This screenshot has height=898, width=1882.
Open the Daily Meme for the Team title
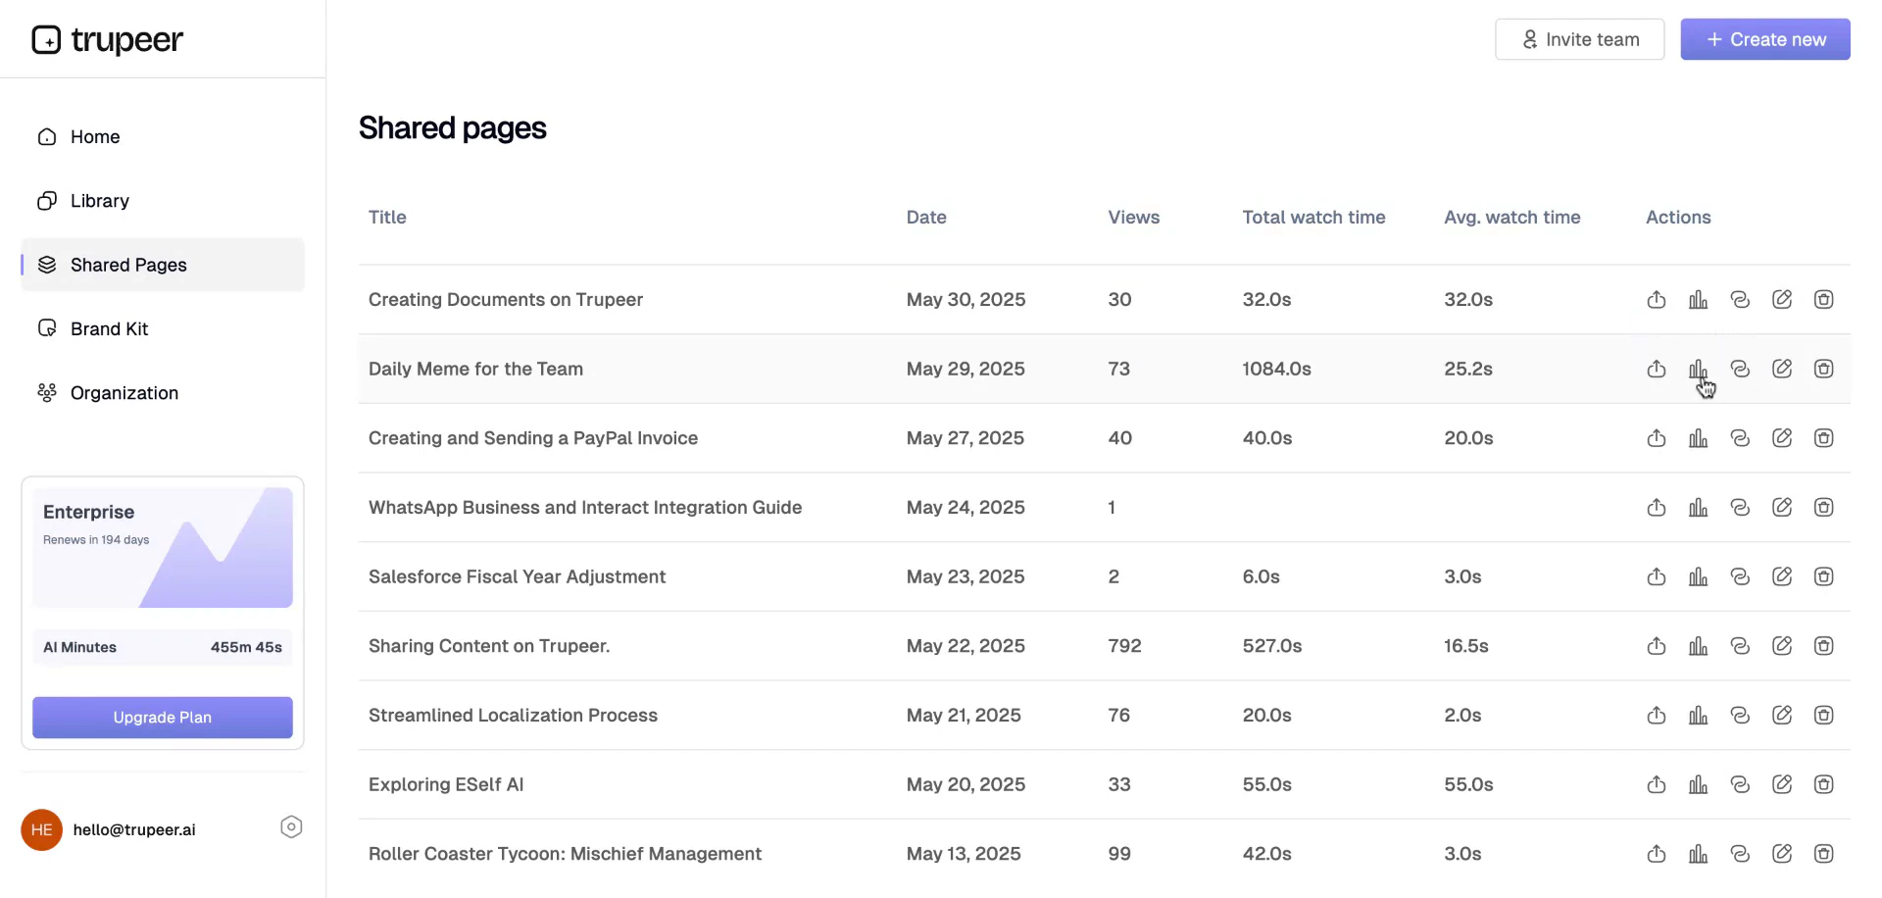pyautogui.click(x=475, y=370)
